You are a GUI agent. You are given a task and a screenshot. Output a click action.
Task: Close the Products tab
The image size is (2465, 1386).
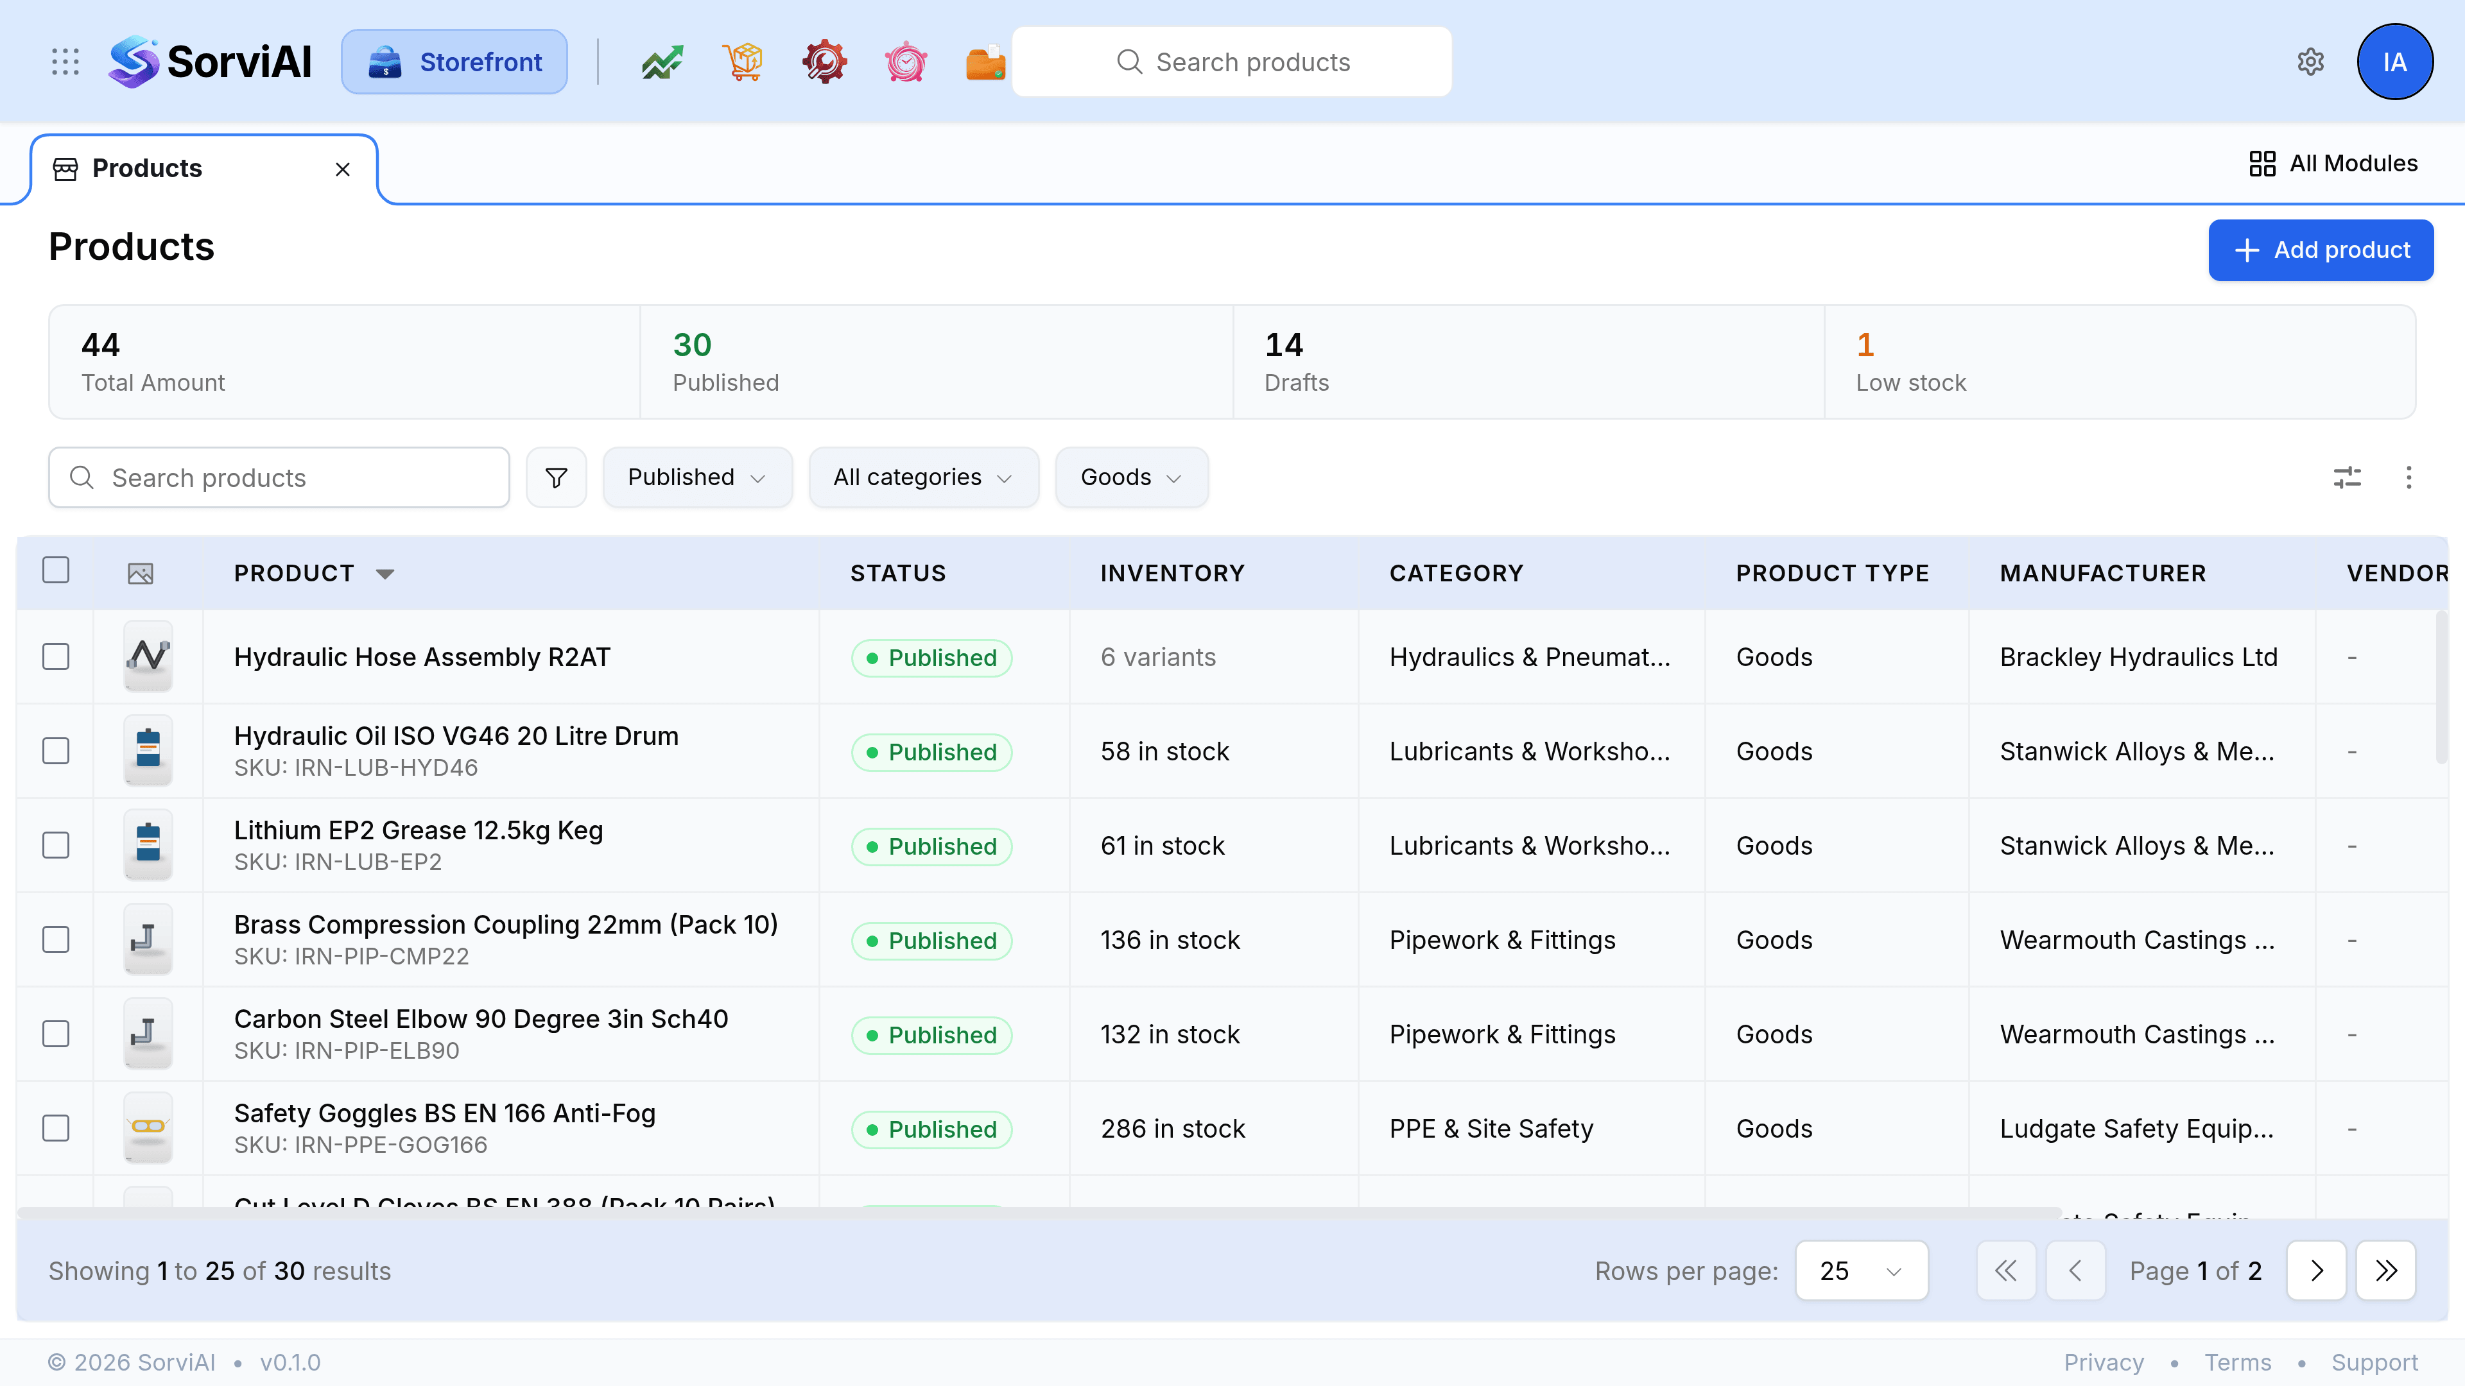coord(343,169)
